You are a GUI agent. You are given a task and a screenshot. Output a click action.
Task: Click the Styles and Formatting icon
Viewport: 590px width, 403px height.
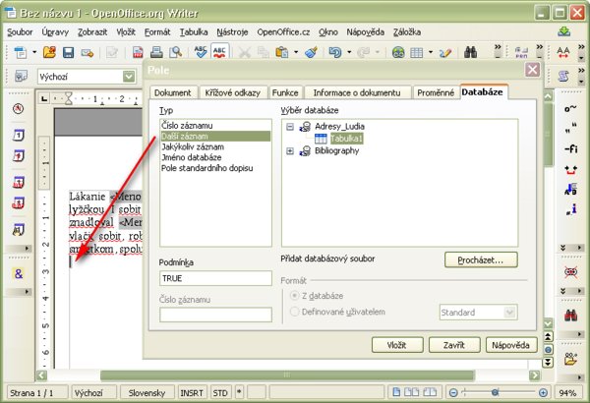[x=21, y=77]
